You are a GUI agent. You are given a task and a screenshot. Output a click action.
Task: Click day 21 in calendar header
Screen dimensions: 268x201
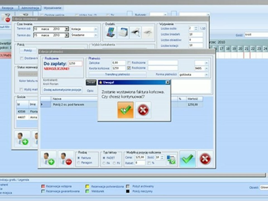tap(247, 49)
